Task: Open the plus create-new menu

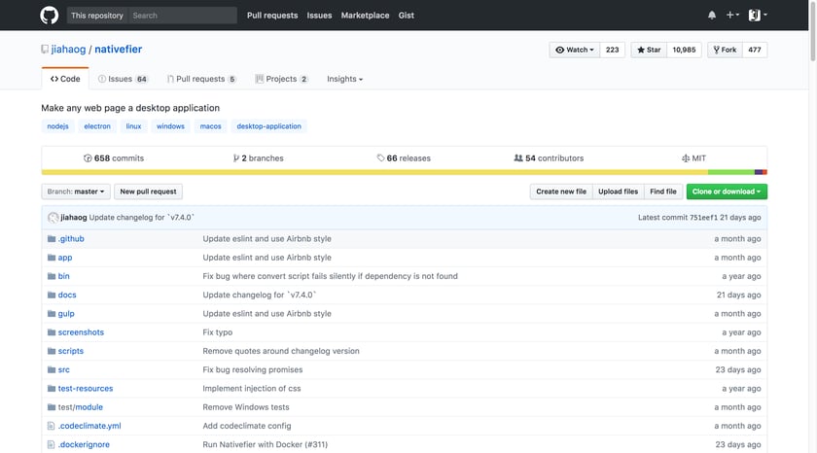Action: [x=732, y=16]
